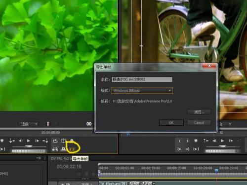The image size is (247, 185).
Task: Click the timeline ruler at 00:00:05:00
Action: click(124, 168)
